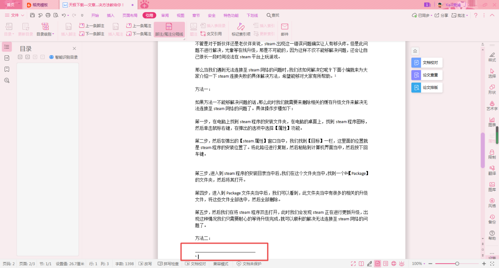
Task: Switch to the 插入 ribbon tab
Action: tap(111, 15)
